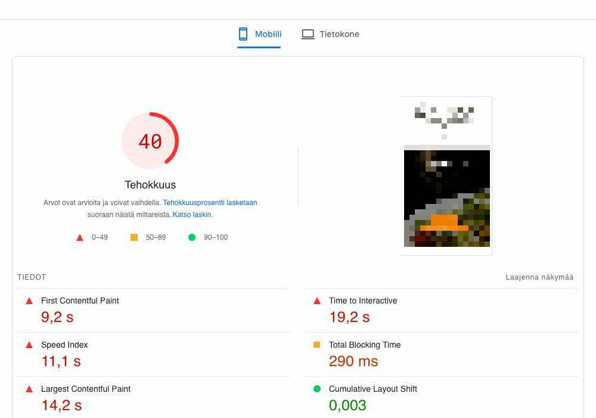Click the Largest Contentful Paint label

click(85, 389)
